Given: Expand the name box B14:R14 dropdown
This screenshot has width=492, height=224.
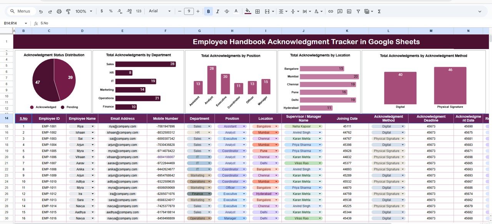Looking at the screenshot, I should pos(26,23).
